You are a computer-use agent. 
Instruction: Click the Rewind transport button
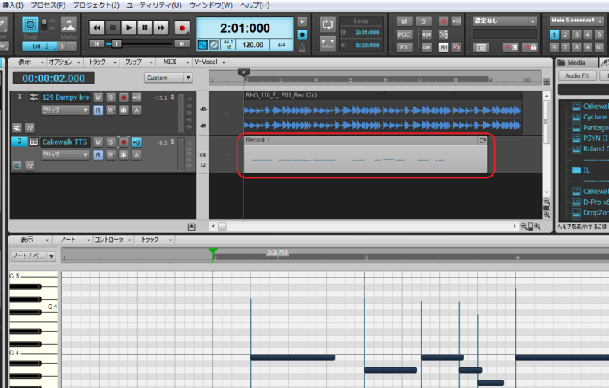click(97, 27)
